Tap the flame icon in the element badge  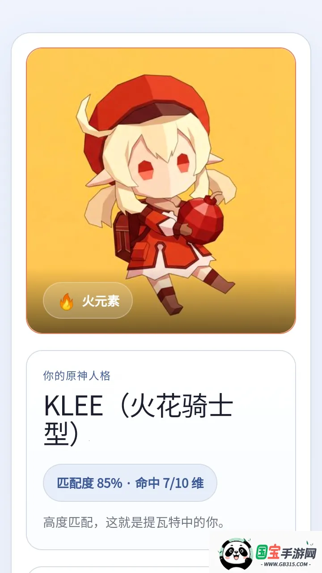66,301
